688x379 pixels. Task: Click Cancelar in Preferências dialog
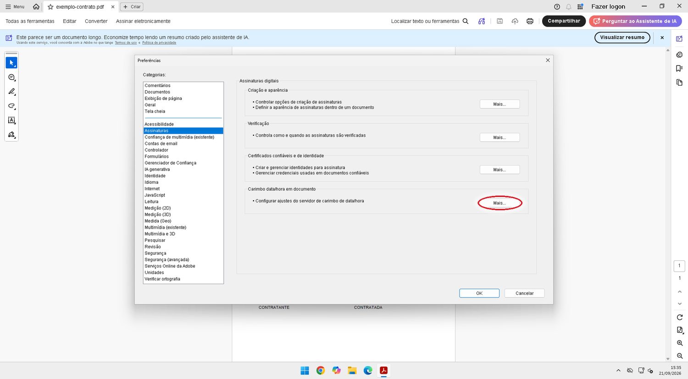[x=524, y=293]
